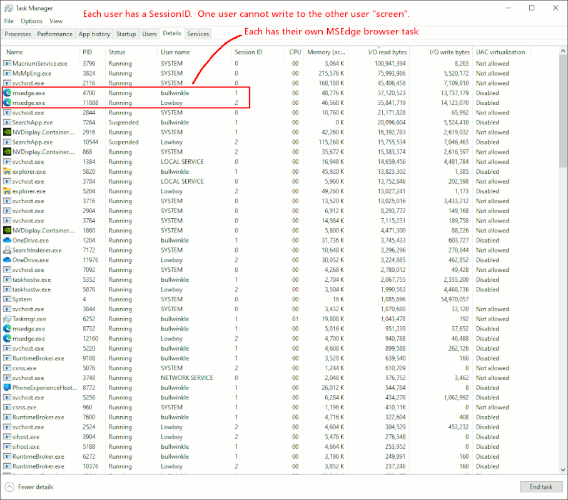Open the File menu
Viewport: 568px width, 500px height.
[9, 21]
